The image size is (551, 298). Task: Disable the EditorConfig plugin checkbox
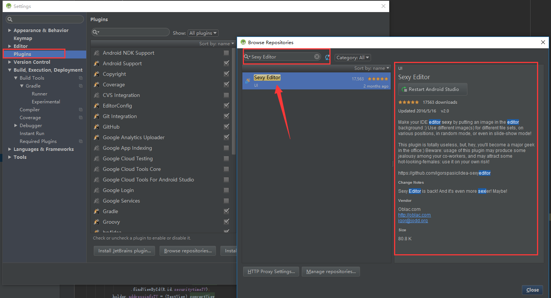pyautogui.click(x=226, y=106)
